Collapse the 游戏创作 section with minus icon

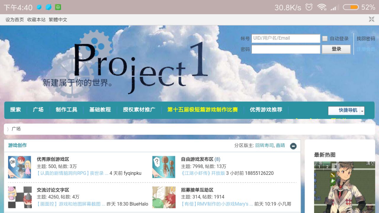pos(293,146)
